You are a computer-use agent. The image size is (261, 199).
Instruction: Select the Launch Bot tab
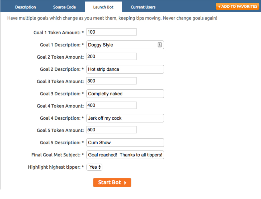coord(103,7)
